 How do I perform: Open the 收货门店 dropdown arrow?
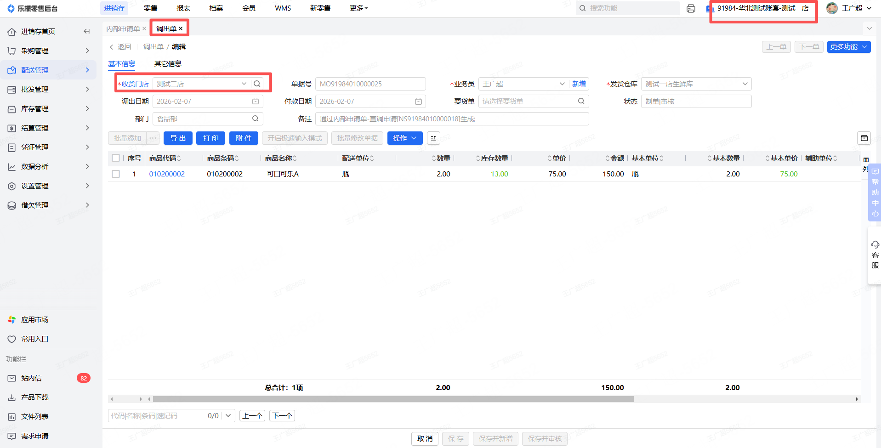[244, 84]
